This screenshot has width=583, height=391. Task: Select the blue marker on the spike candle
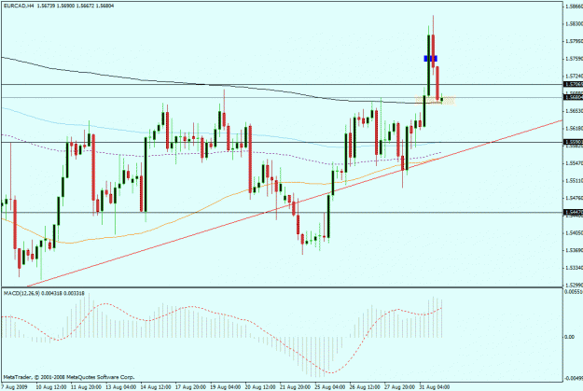(431, 59)
